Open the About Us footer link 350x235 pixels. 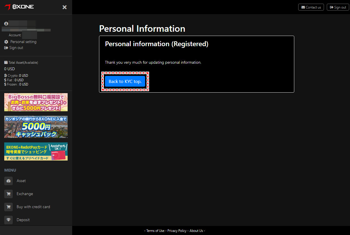(196, 231)
